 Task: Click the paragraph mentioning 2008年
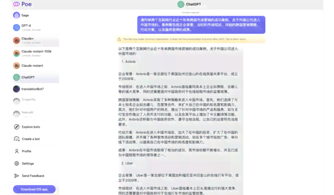[x=178, y=76]
